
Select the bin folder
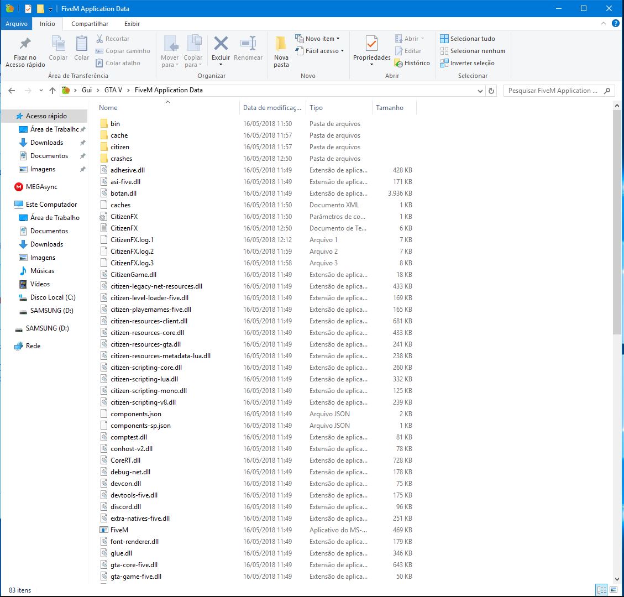click(110, 123)
